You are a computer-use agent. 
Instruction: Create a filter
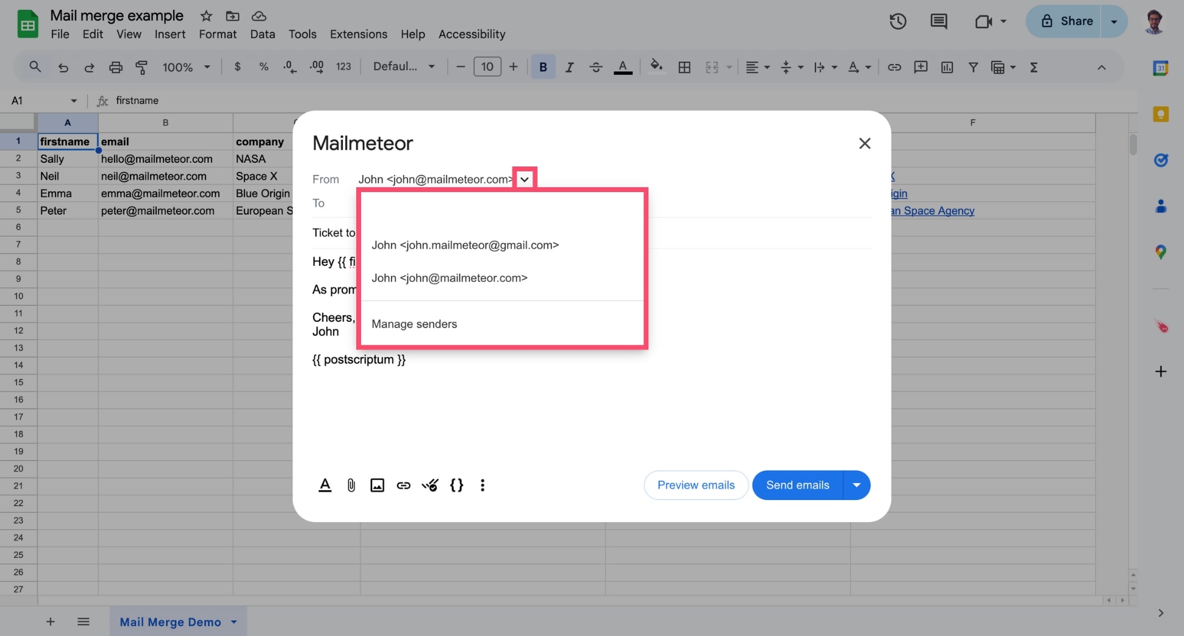973,67
